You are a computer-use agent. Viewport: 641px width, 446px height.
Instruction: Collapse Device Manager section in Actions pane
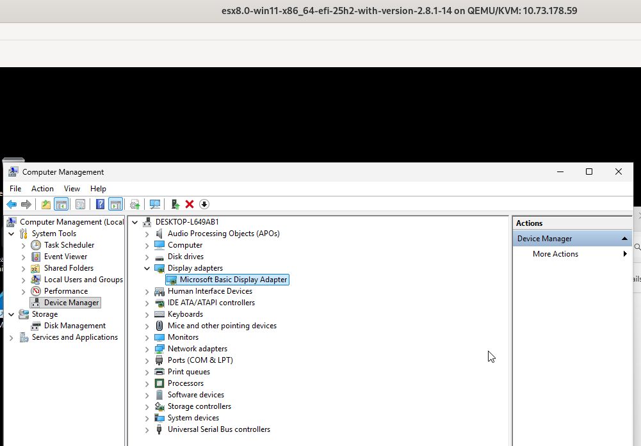[624, 239]
